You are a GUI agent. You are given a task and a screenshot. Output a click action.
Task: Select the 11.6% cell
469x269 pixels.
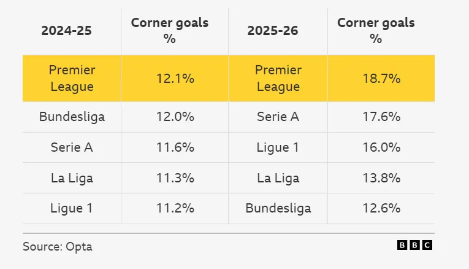(174, 147)
